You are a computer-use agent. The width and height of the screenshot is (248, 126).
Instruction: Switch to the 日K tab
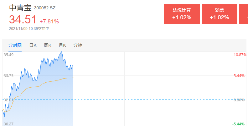click(x=33, y=45)
